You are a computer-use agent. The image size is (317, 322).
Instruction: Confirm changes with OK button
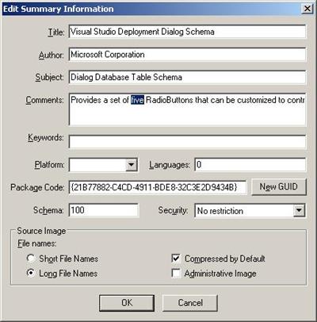click(x=127, y=303)
